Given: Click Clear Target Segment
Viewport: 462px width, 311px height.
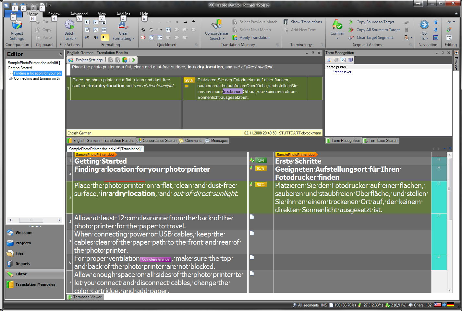Looking at the screenshot, I should 371,38.
